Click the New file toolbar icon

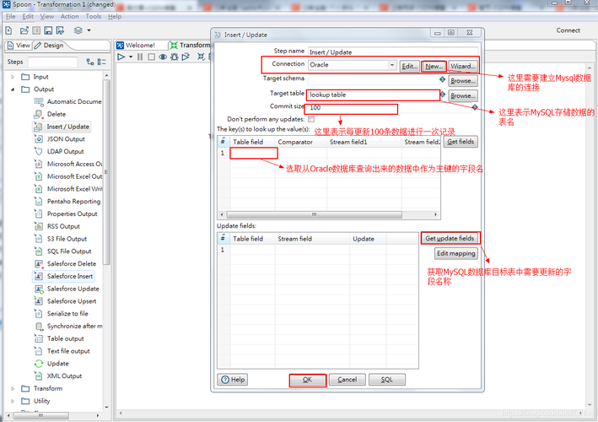pyautogui.click(x=8, y=30)
